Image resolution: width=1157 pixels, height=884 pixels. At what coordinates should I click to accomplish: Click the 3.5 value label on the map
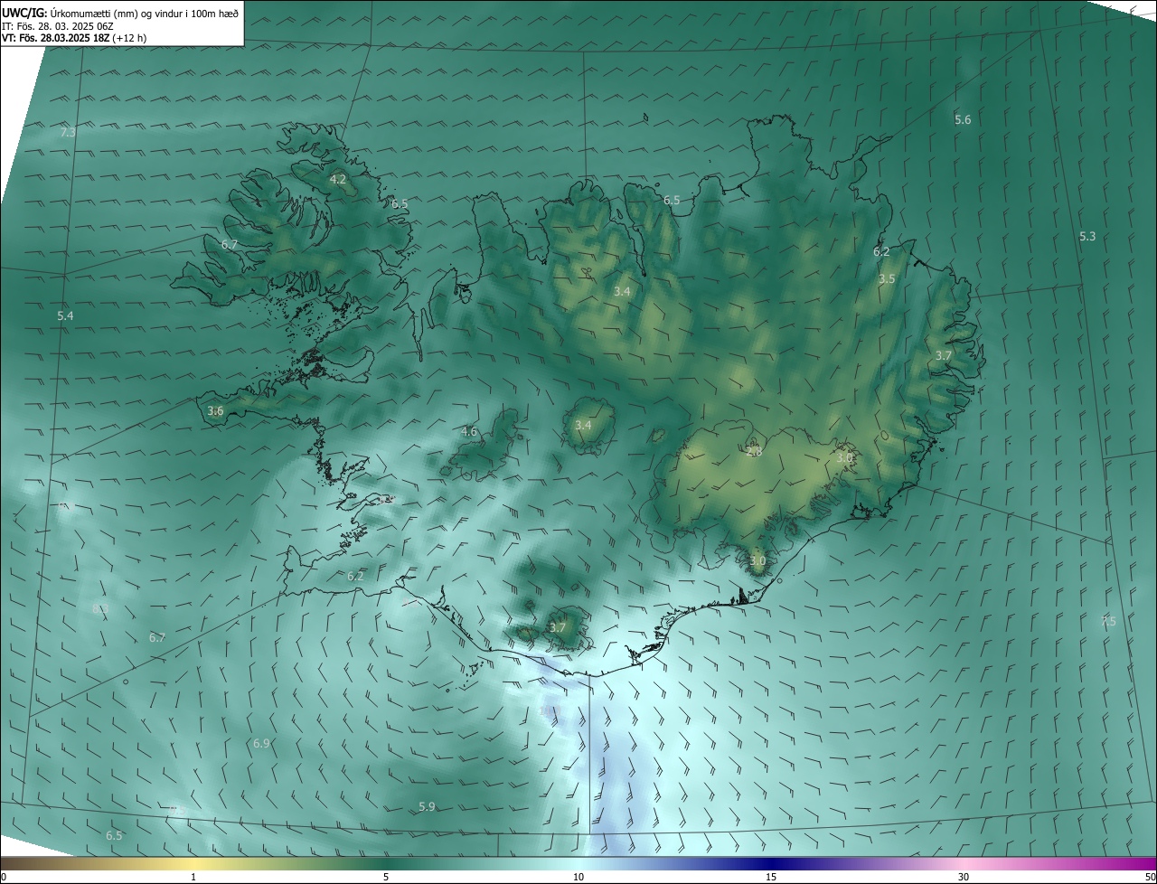point(887,279)
